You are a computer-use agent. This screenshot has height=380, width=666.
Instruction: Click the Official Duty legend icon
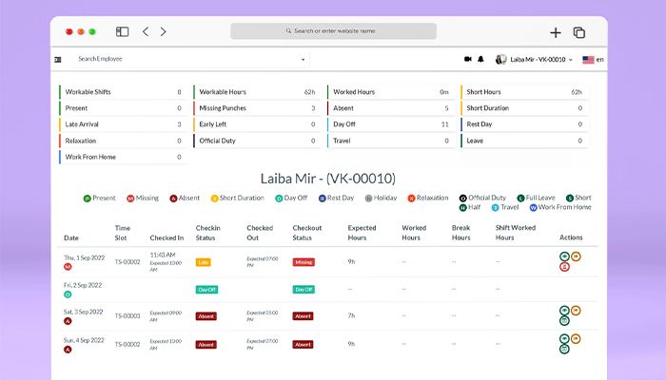click(x=463, y=198)
